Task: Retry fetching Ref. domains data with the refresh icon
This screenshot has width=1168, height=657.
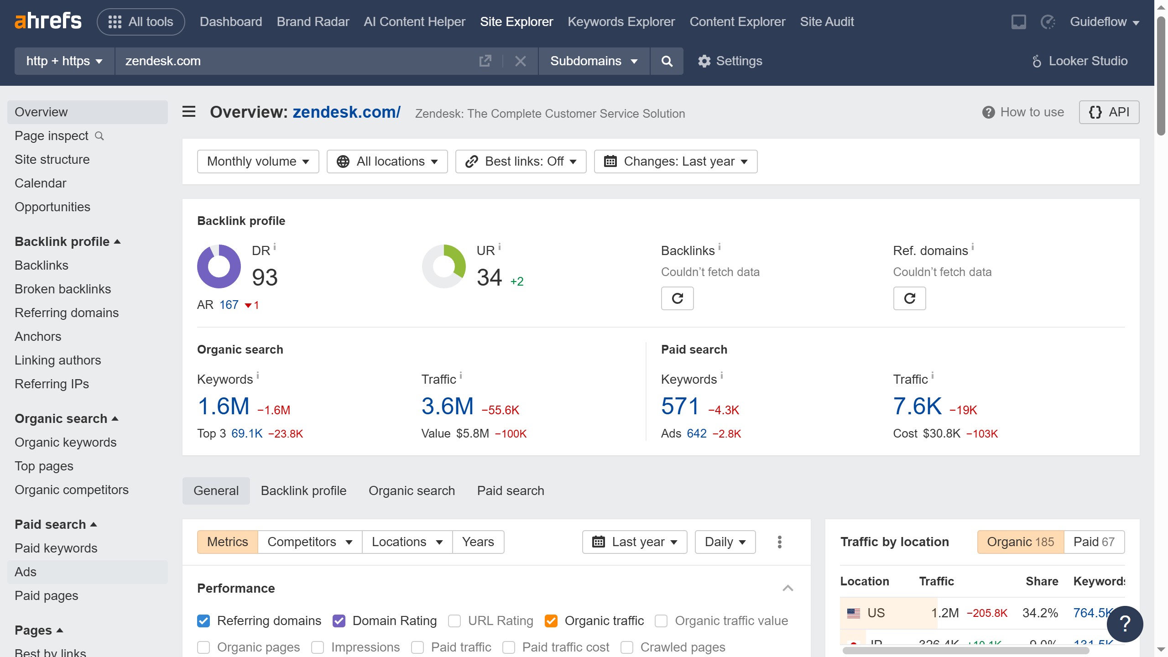Action: [909, 298]
